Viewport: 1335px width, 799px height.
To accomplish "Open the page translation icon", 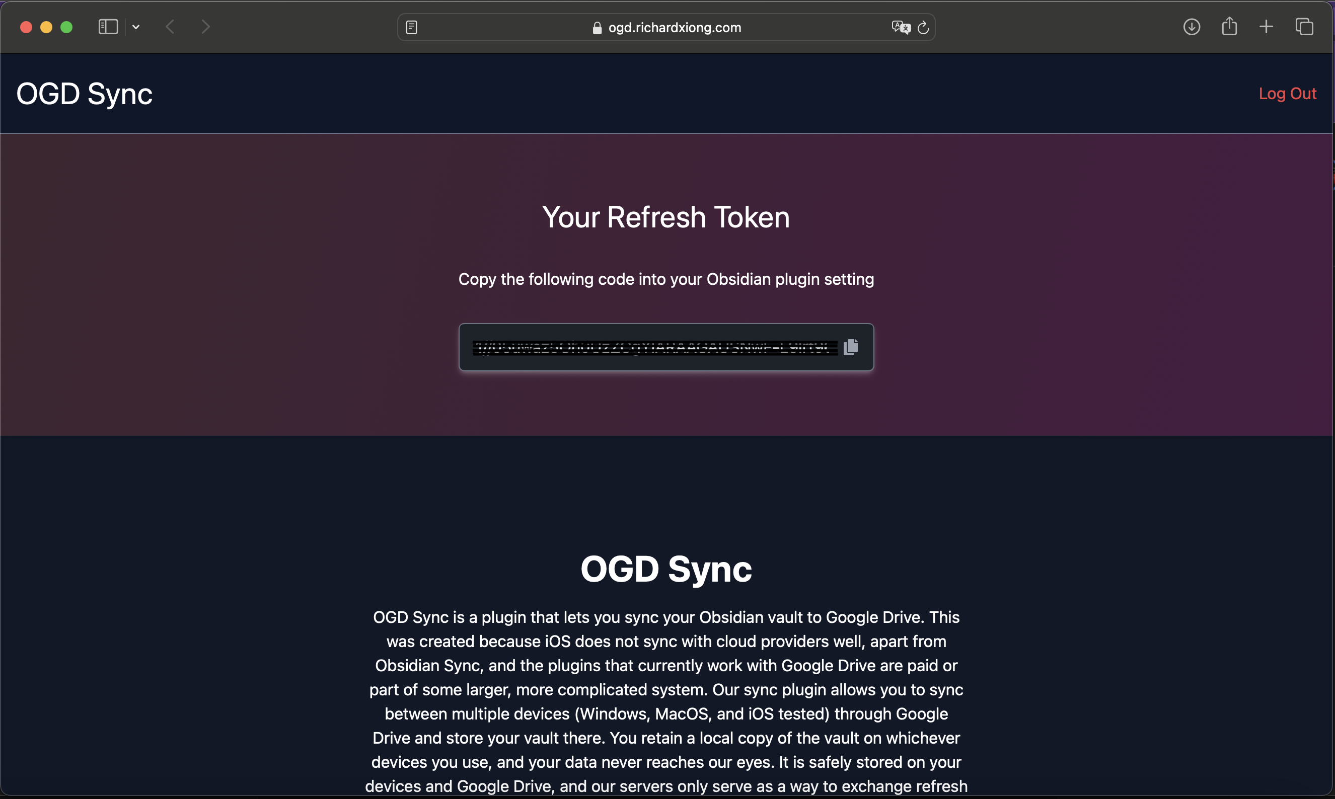I will pos(901,28).
